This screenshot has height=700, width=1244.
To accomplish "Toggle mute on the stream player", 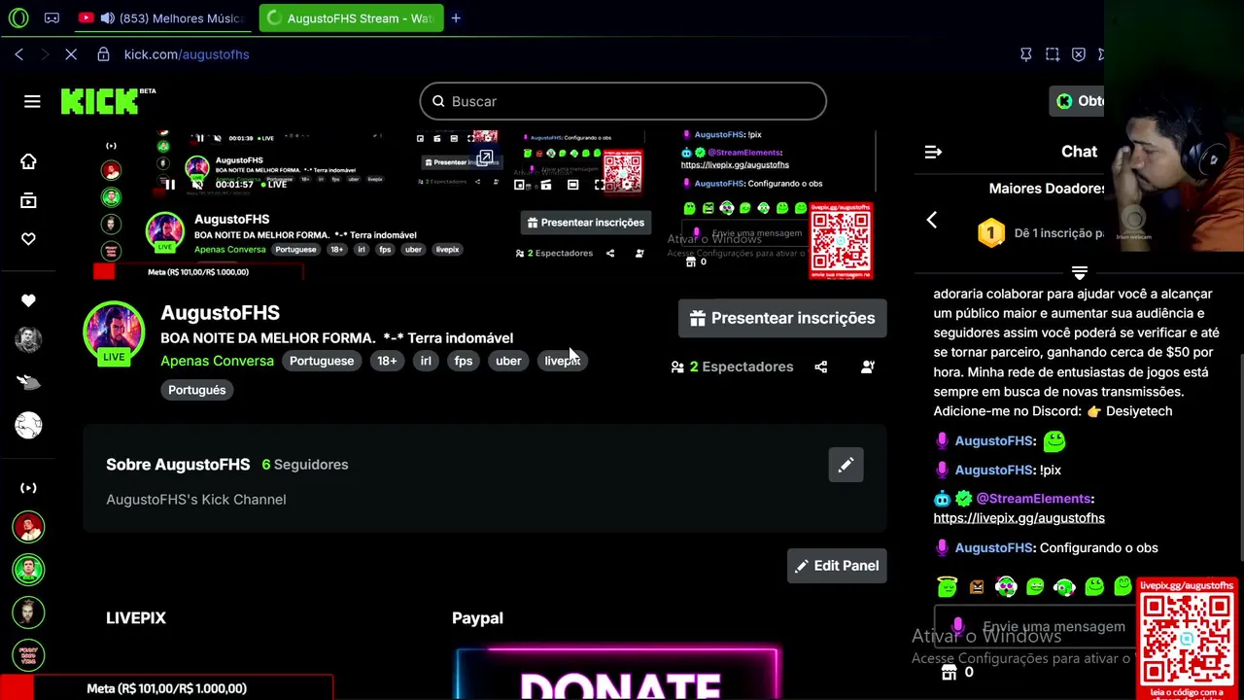I will tap(196, 184).
